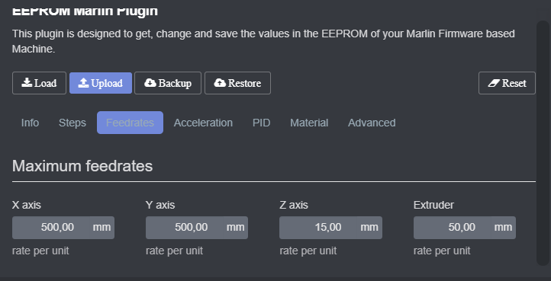Open the Advanced tab

pyautogui.click(x=372, y=123)
